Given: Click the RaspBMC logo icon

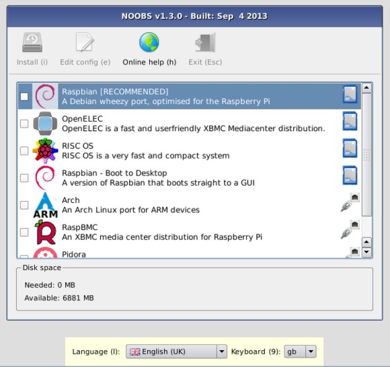Looking at the screenshot, I should [45, 233].
